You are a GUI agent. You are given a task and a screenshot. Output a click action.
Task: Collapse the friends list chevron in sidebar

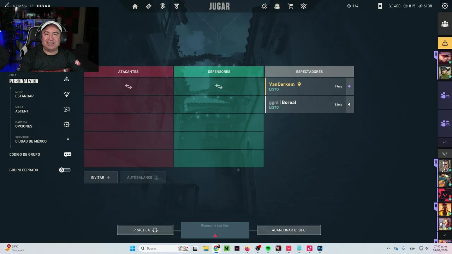[x=445, y=153]
